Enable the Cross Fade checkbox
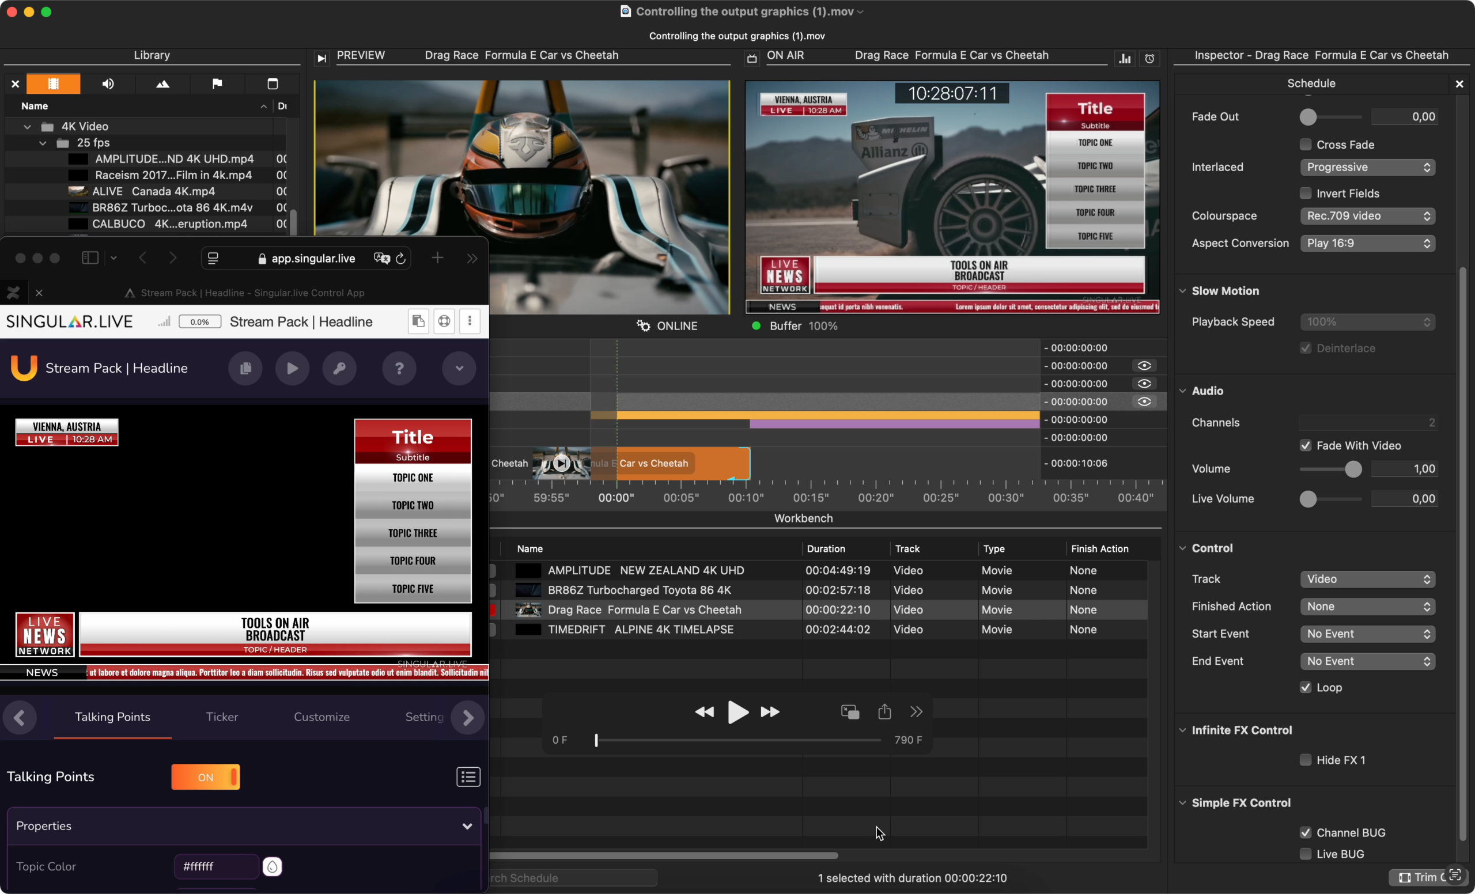 click(x=1306, y=145)
